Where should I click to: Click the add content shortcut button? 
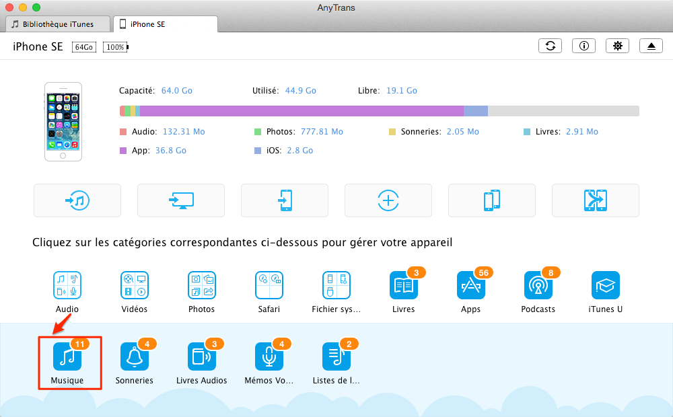(388, 200)
